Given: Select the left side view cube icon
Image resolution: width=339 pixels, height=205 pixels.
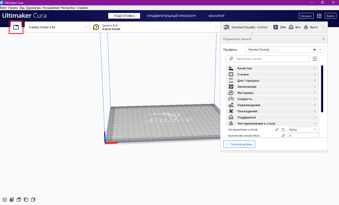Looking at the screenshot, I should (x=26, y=200).
